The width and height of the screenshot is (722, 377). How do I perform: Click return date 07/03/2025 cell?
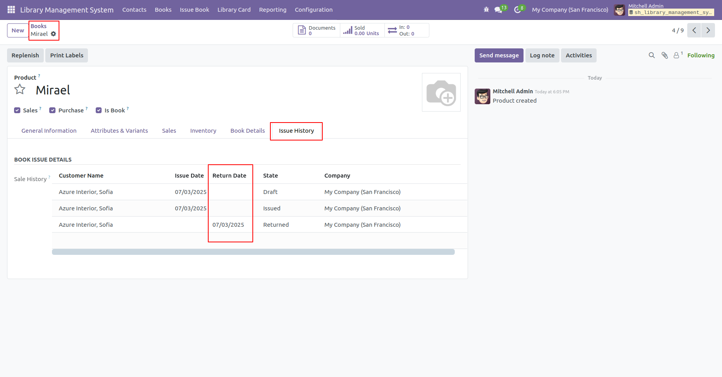tap(228, 225)
